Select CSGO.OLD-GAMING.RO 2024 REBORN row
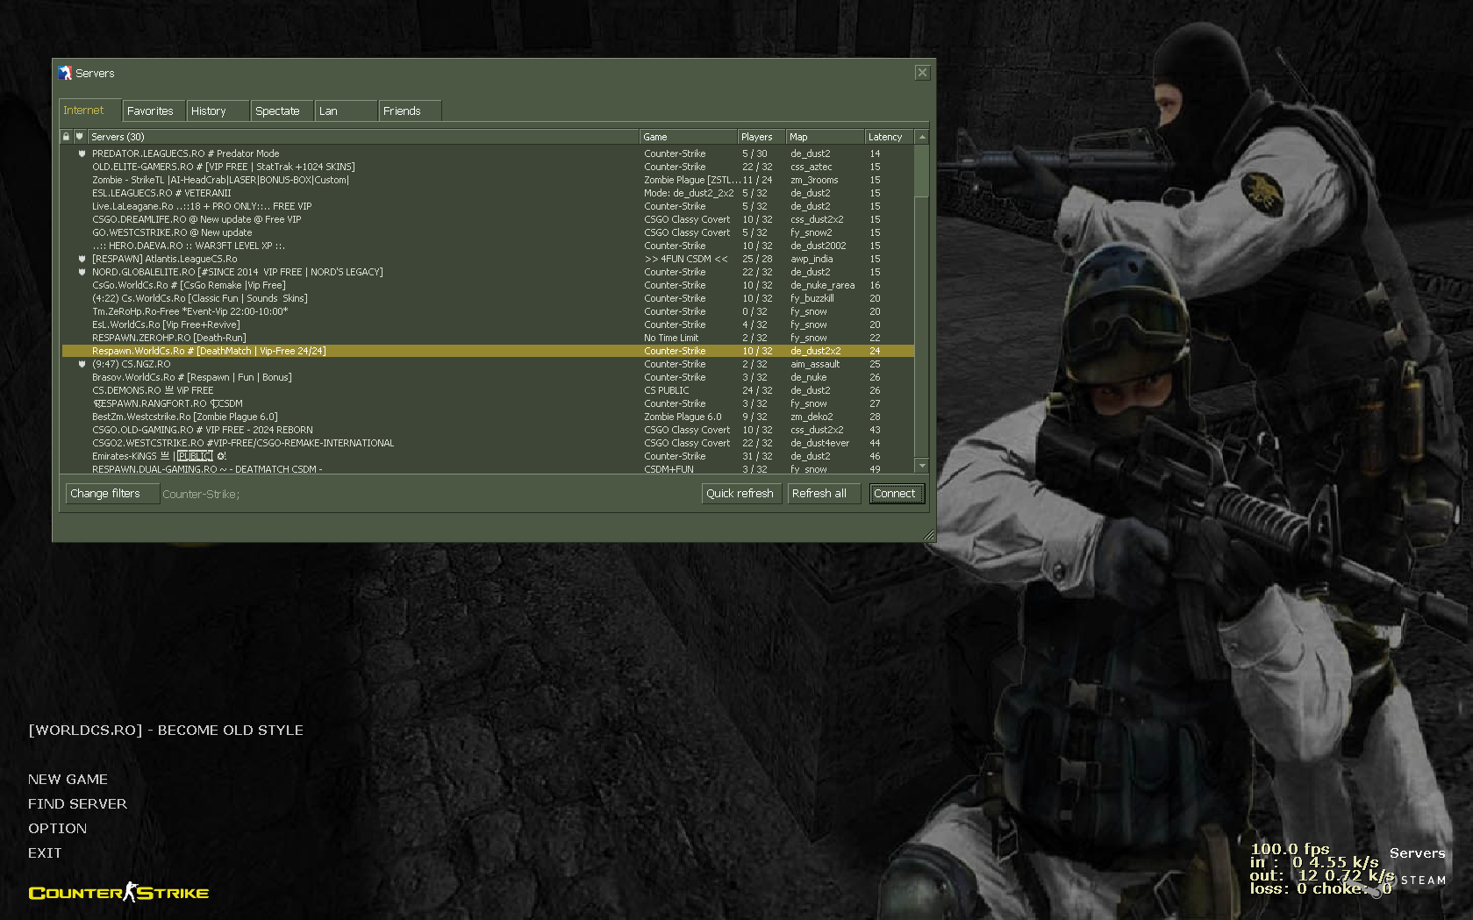 (x=488, y=430)
